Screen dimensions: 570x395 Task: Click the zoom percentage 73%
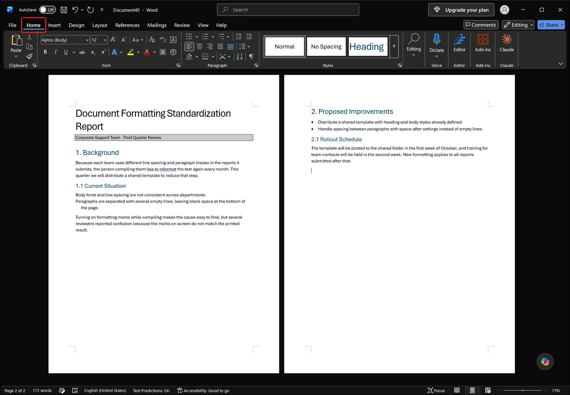click(556, 390)
